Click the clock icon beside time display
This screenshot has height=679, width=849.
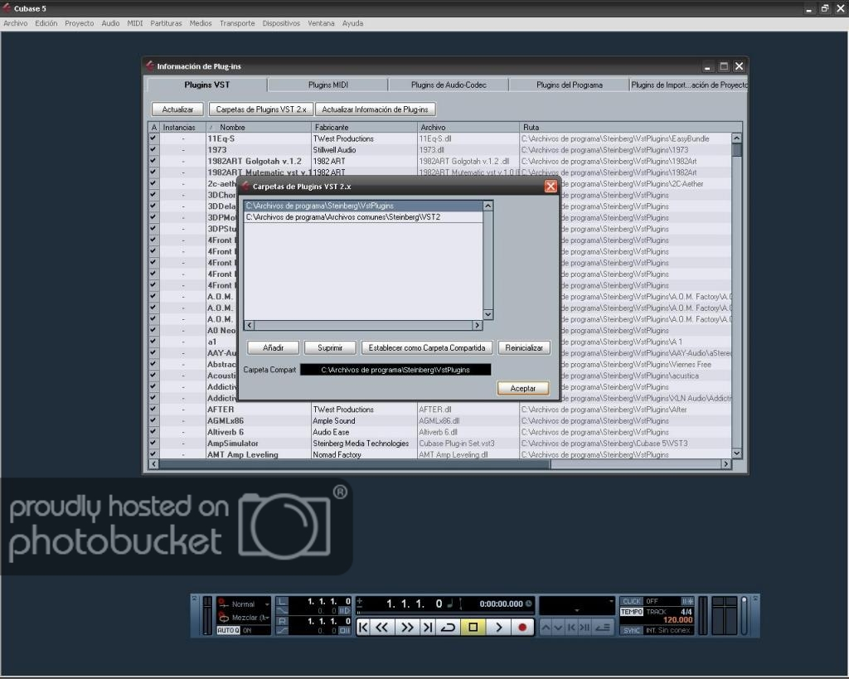[528, 604]
